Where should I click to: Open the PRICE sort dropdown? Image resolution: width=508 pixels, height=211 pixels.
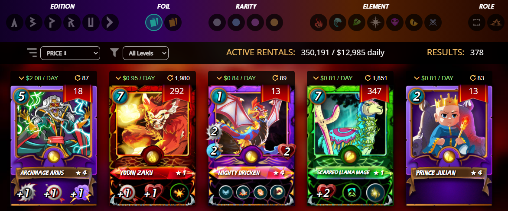pyautogui.click(x=70, y=53)
